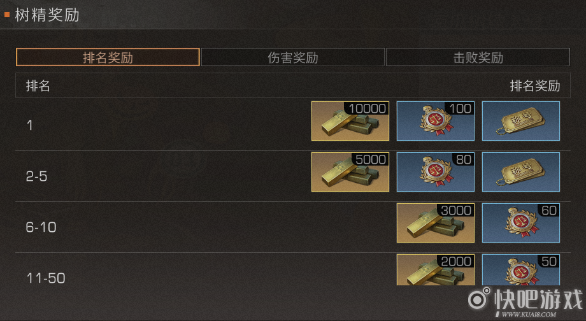Click the 排名奖励 column header on the right
Screen dimensions: 586x321
coord(535,86)
